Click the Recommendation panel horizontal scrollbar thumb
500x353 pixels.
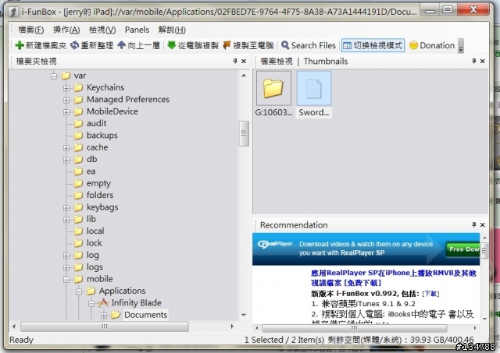[354, 328]
